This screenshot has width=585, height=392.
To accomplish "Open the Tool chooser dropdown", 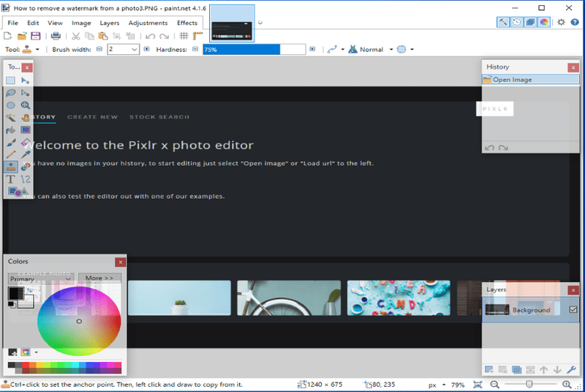I will (37, 49).
